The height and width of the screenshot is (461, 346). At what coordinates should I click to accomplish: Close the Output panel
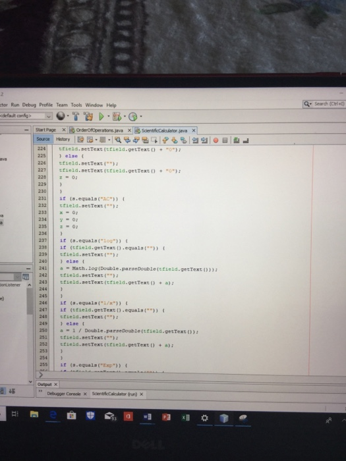point(55,384)
